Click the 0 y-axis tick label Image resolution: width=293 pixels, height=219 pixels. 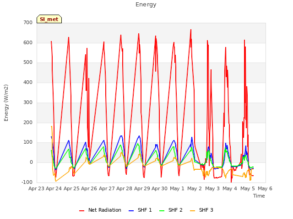[x=31, y=162]
